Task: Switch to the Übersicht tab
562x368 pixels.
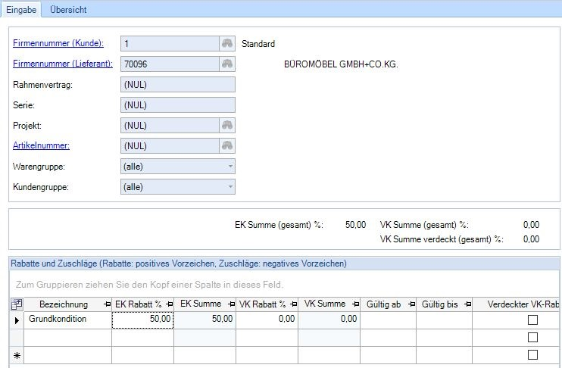Action: 68,10
